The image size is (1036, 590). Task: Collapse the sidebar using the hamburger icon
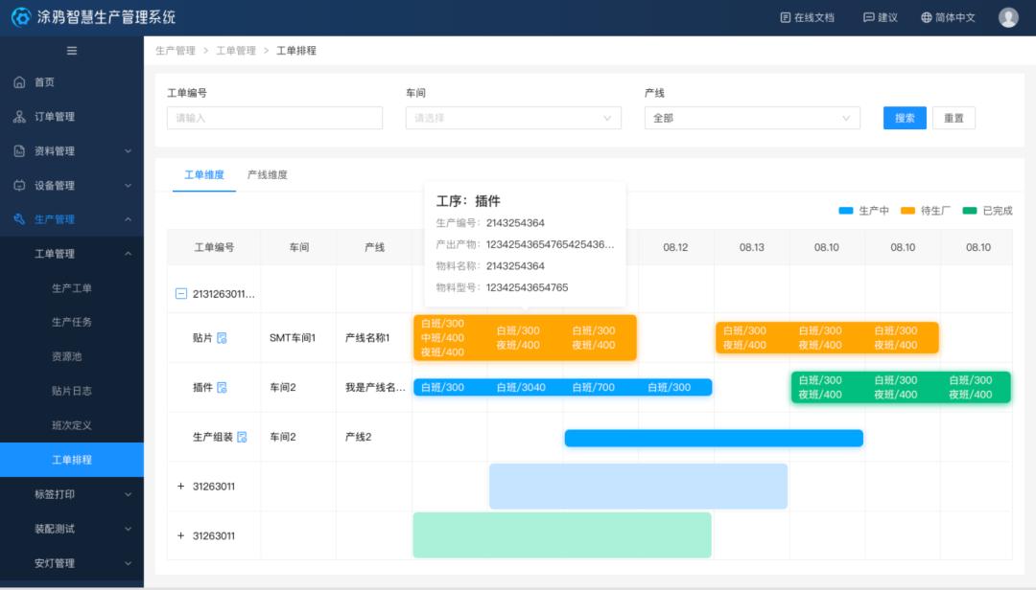(x=72, y=51)
